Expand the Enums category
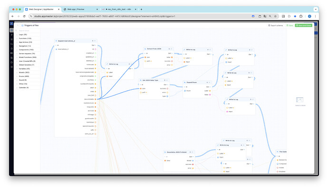The width and height of the screenshot is (328, 188). [24, 76]
